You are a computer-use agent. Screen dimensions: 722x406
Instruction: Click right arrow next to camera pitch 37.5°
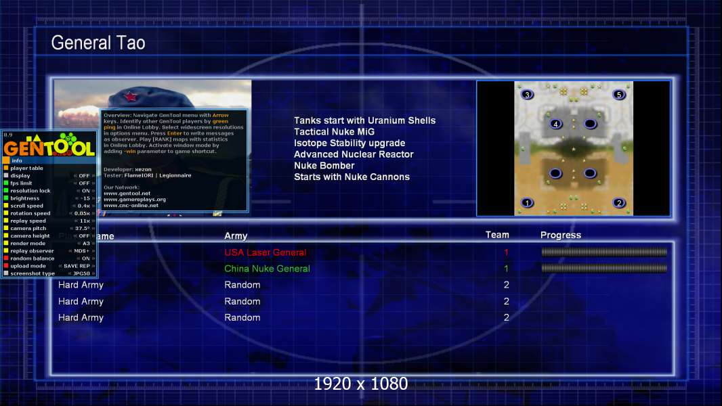[x=93, y=229]
